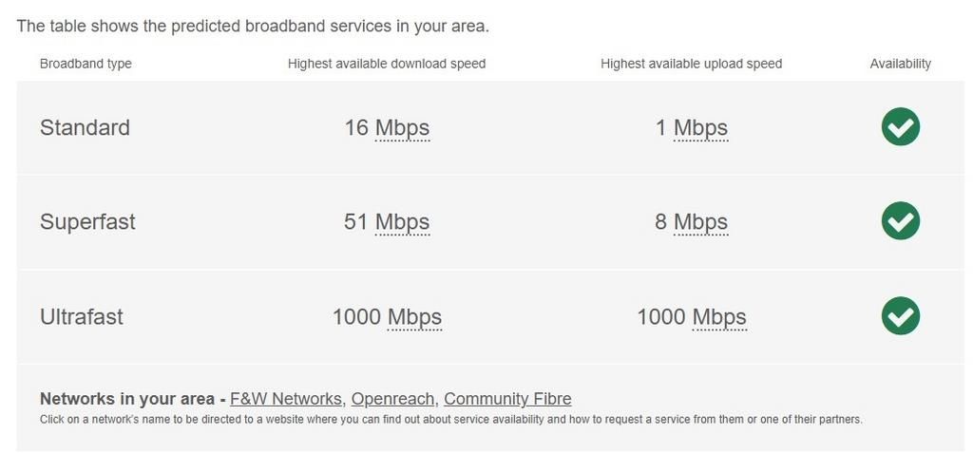The image size is (973, 453).
Task: Click the Standard availability green checkmark icon
Action: coord(900,127)
